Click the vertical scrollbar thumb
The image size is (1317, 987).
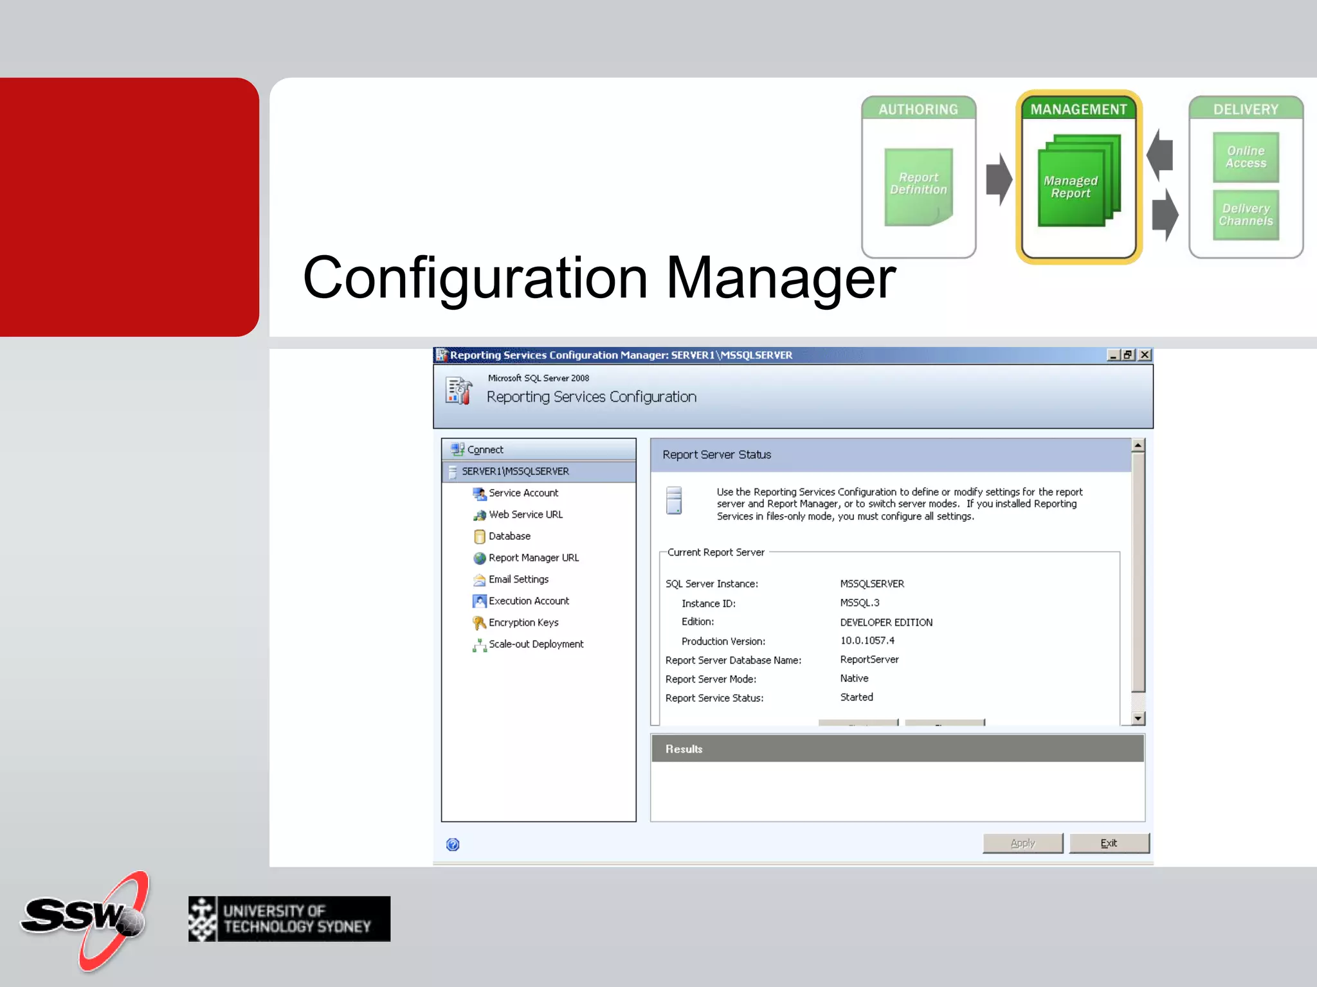[x=1138, y=572]
